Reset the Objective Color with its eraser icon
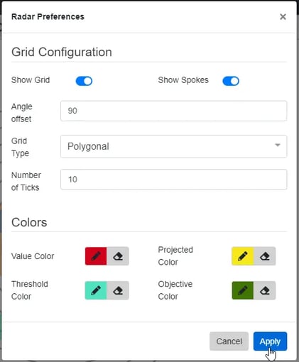Viewport: 299px width, 362px height. point(265,290)
